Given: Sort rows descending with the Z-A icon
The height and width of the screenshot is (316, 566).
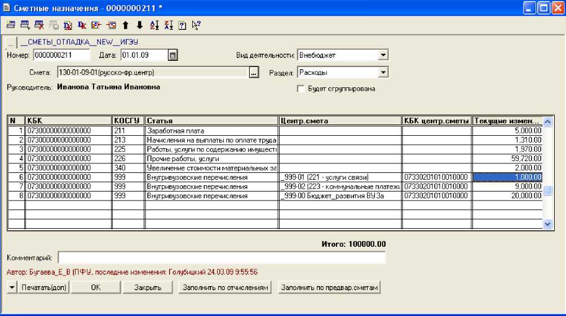Looking at the screenshot, I should pyautogui.click(x=168, y=25).
